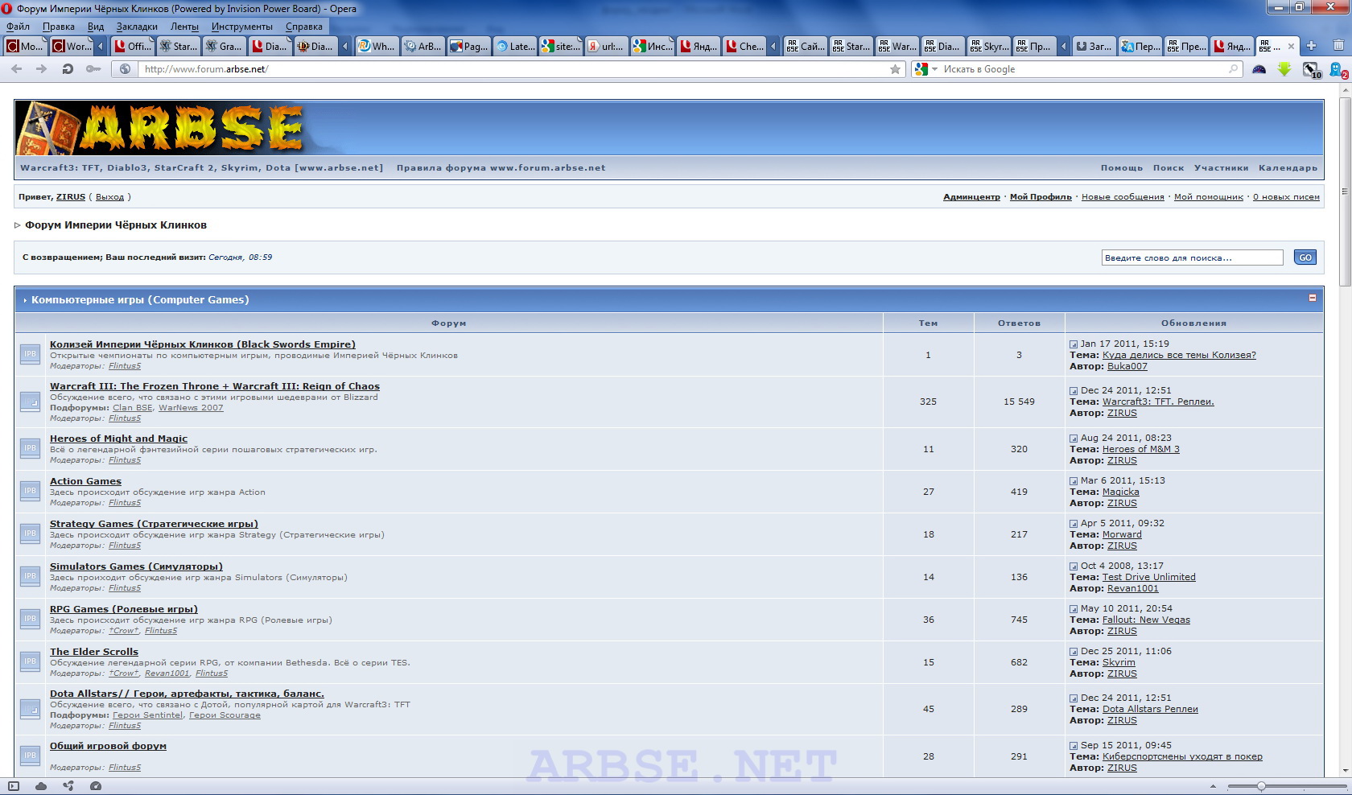Focus the Искать в Google search field
The image size is (1352, 795).
pos(1083,69)
